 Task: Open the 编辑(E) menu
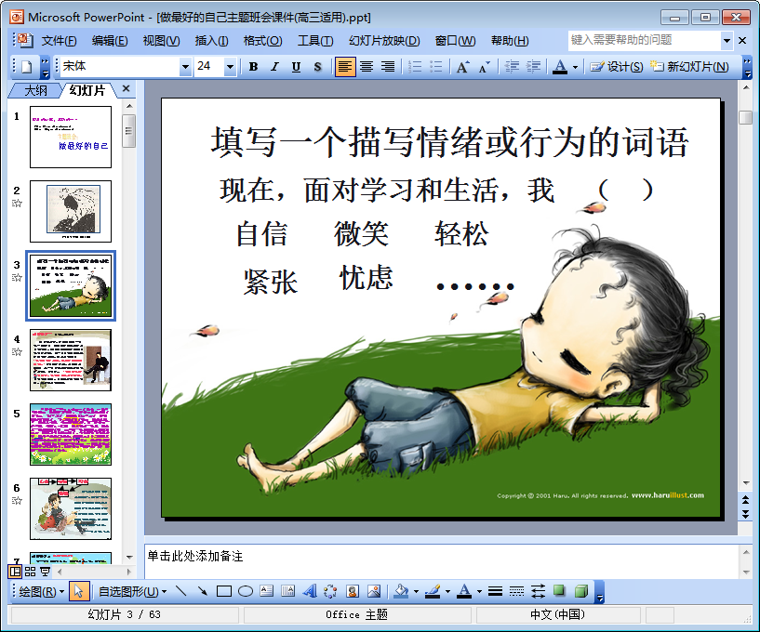point(110,41)
